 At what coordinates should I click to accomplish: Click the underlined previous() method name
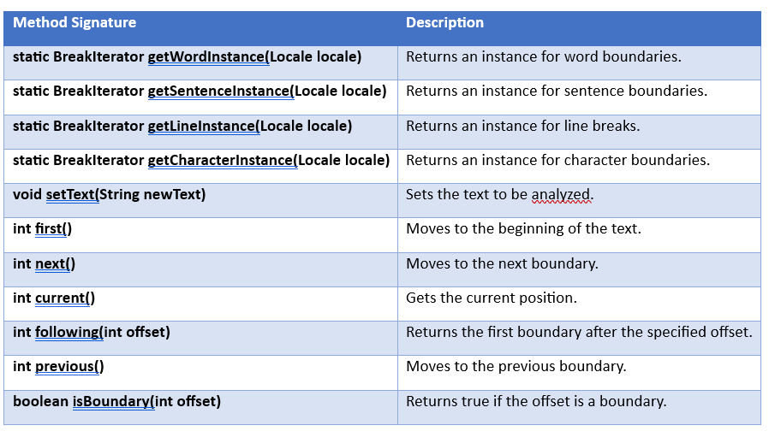(69, 366)
